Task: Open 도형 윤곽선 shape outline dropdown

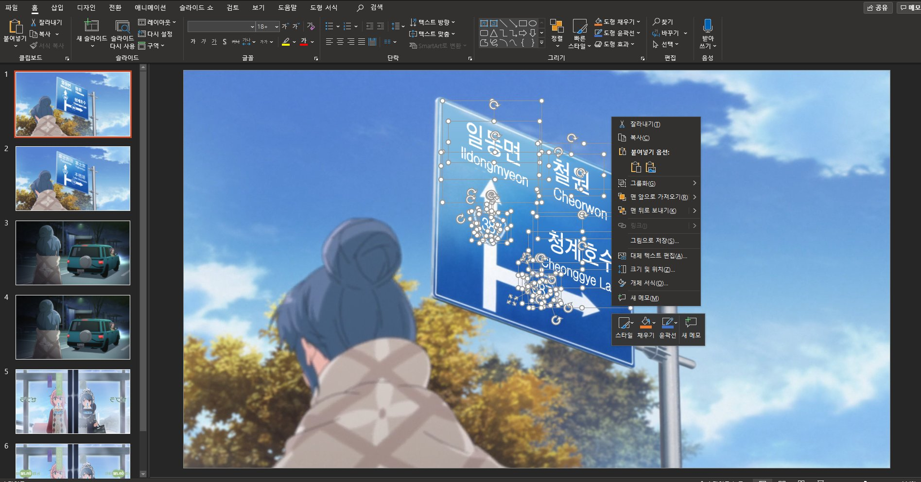Action: 618,33
